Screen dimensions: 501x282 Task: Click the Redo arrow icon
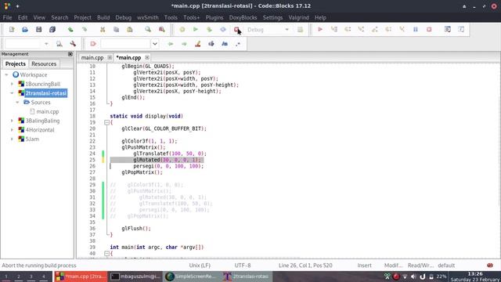[85, 30]
